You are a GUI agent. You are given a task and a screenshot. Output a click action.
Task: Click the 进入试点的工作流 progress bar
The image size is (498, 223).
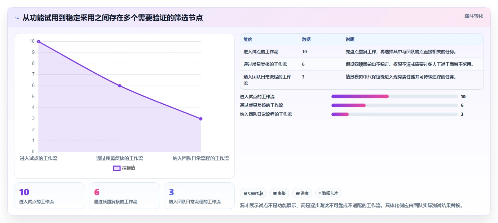pos(395,96)
